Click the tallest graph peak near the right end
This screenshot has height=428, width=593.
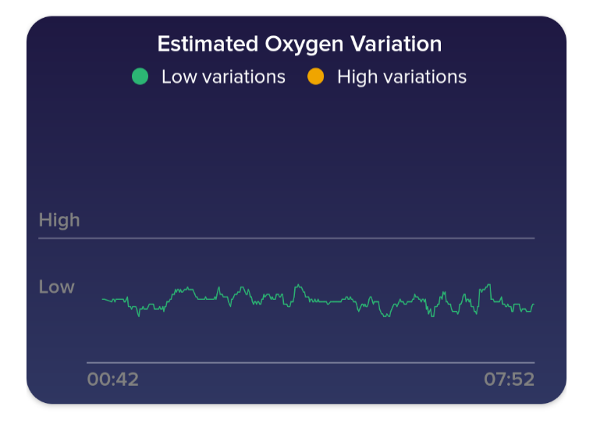coord(489,284)
